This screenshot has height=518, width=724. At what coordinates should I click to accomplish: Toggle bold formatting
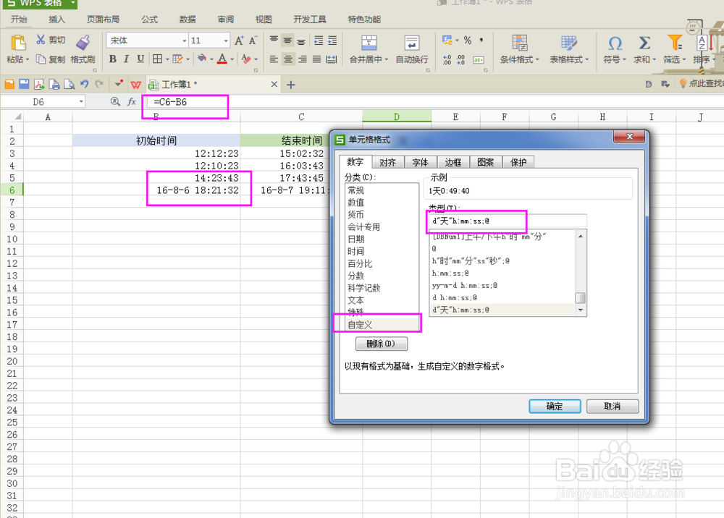click(113, 59)
